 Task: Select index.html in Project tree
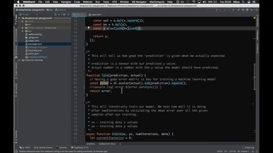tap(32, 41)
